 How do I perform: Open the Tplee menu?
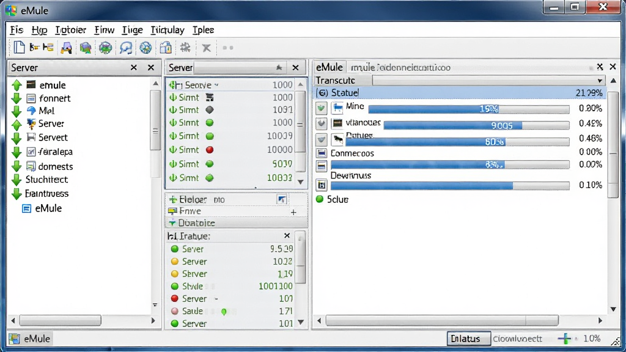(203, 30)
